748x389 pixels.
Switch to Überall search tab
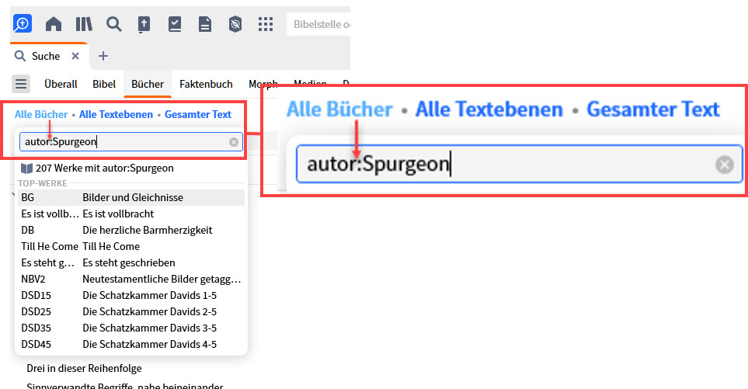point(61,84)
